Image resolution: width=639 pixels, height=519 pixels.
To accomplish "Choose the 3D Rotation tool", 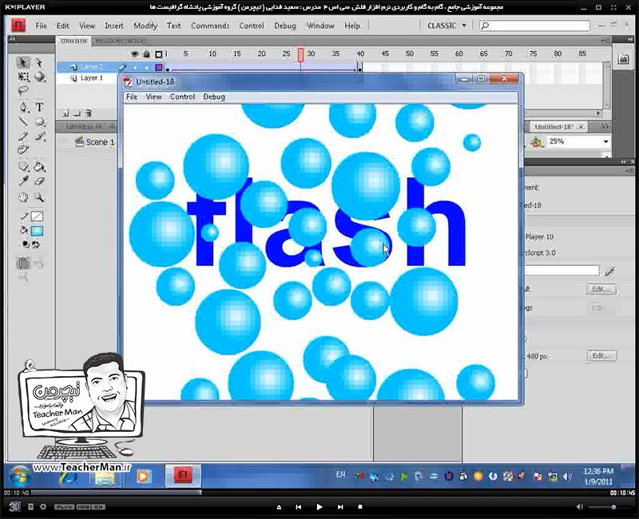I will point(39,77).
